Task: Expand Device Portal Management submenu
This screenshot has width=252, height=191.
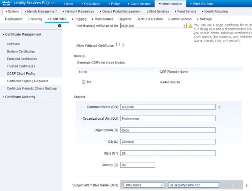Action: tap(121, 11)
